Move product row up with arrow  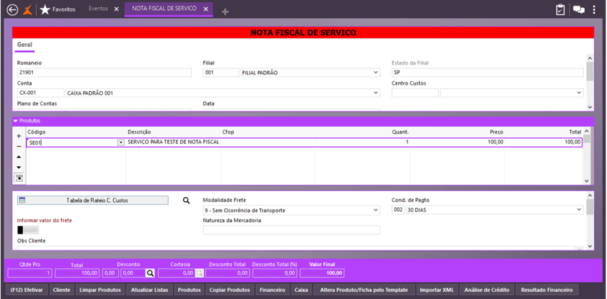(19, 157)
